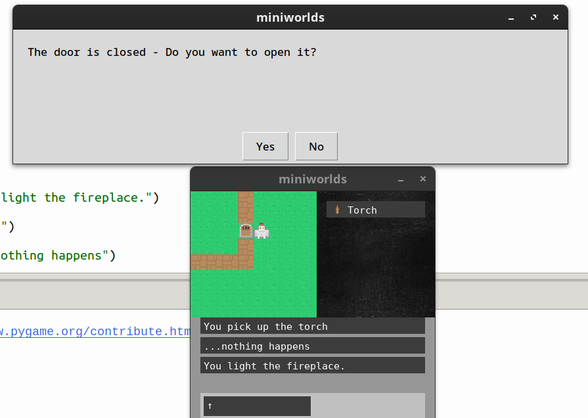Maximize the door question dialog window
The height and width of the screenshot is (418, 588).
[x=533, y=18]
